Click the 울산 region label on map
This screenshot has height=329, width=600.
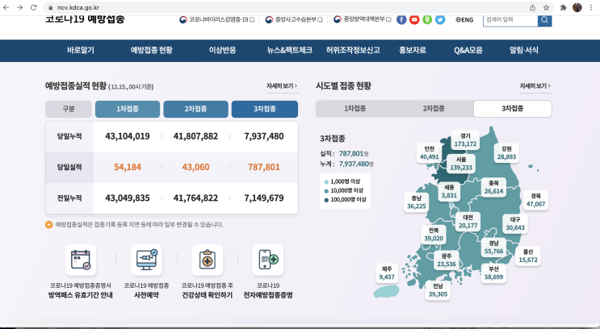click(528, 256)
